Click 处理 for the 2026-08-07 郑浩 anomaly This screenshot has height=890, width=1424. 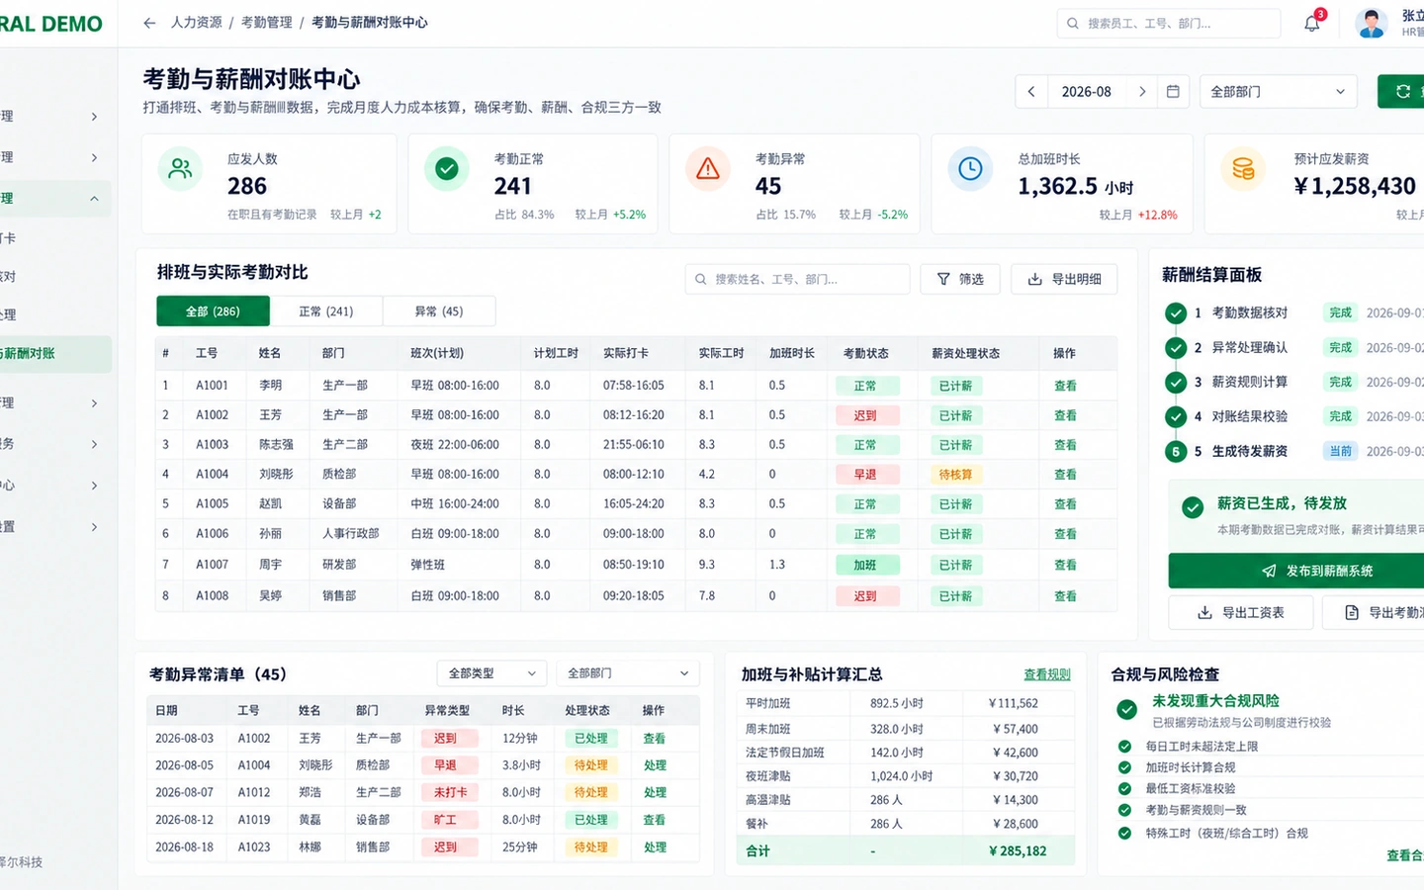click(655, 793)
